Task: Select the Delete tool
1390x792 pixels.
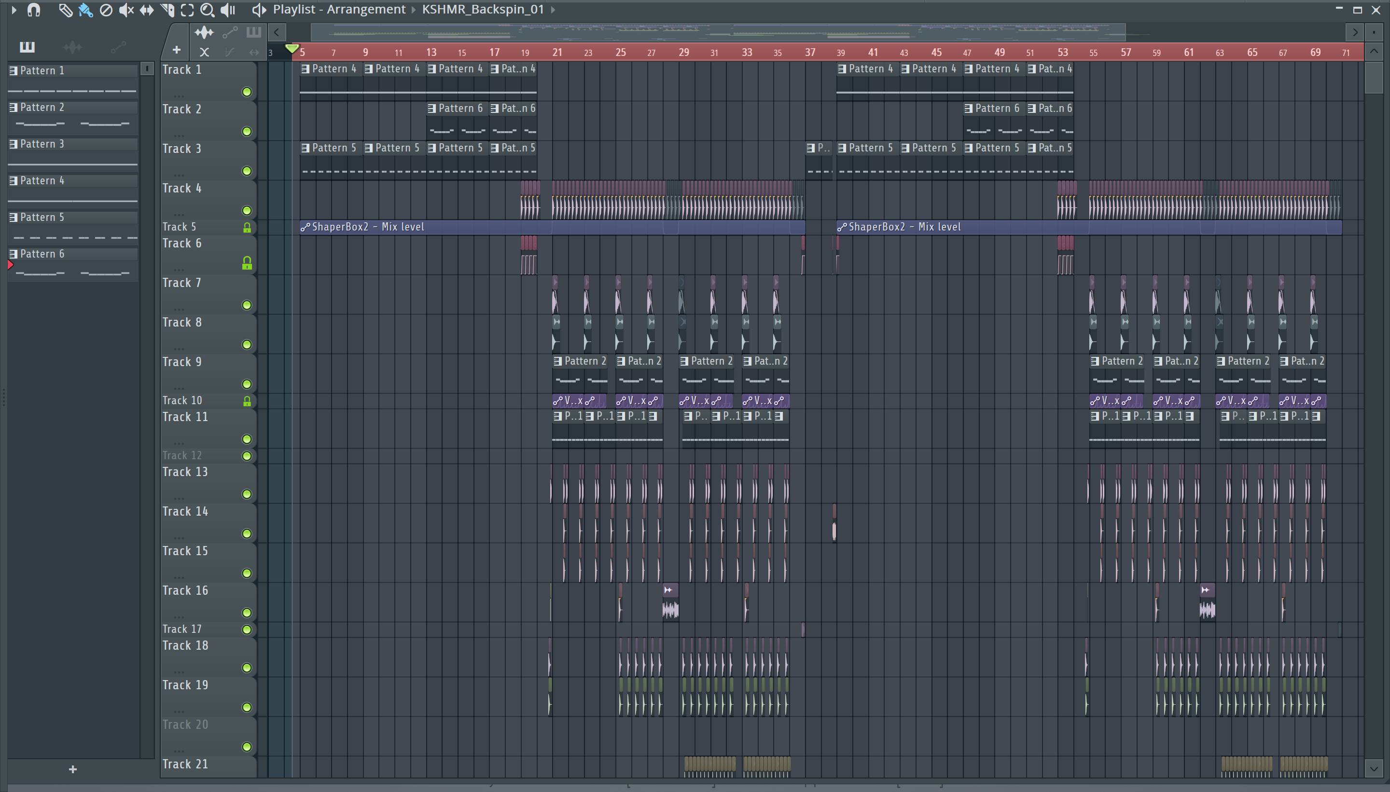Action: point(106,10)
